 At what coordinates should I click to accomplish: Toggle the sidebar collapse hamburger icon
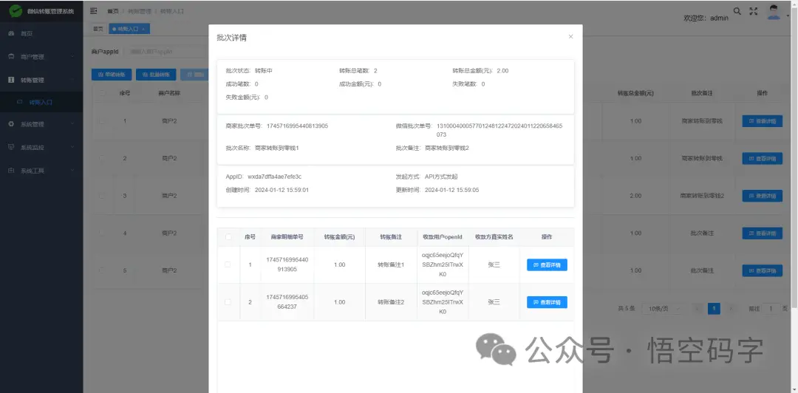coord(94,10)
